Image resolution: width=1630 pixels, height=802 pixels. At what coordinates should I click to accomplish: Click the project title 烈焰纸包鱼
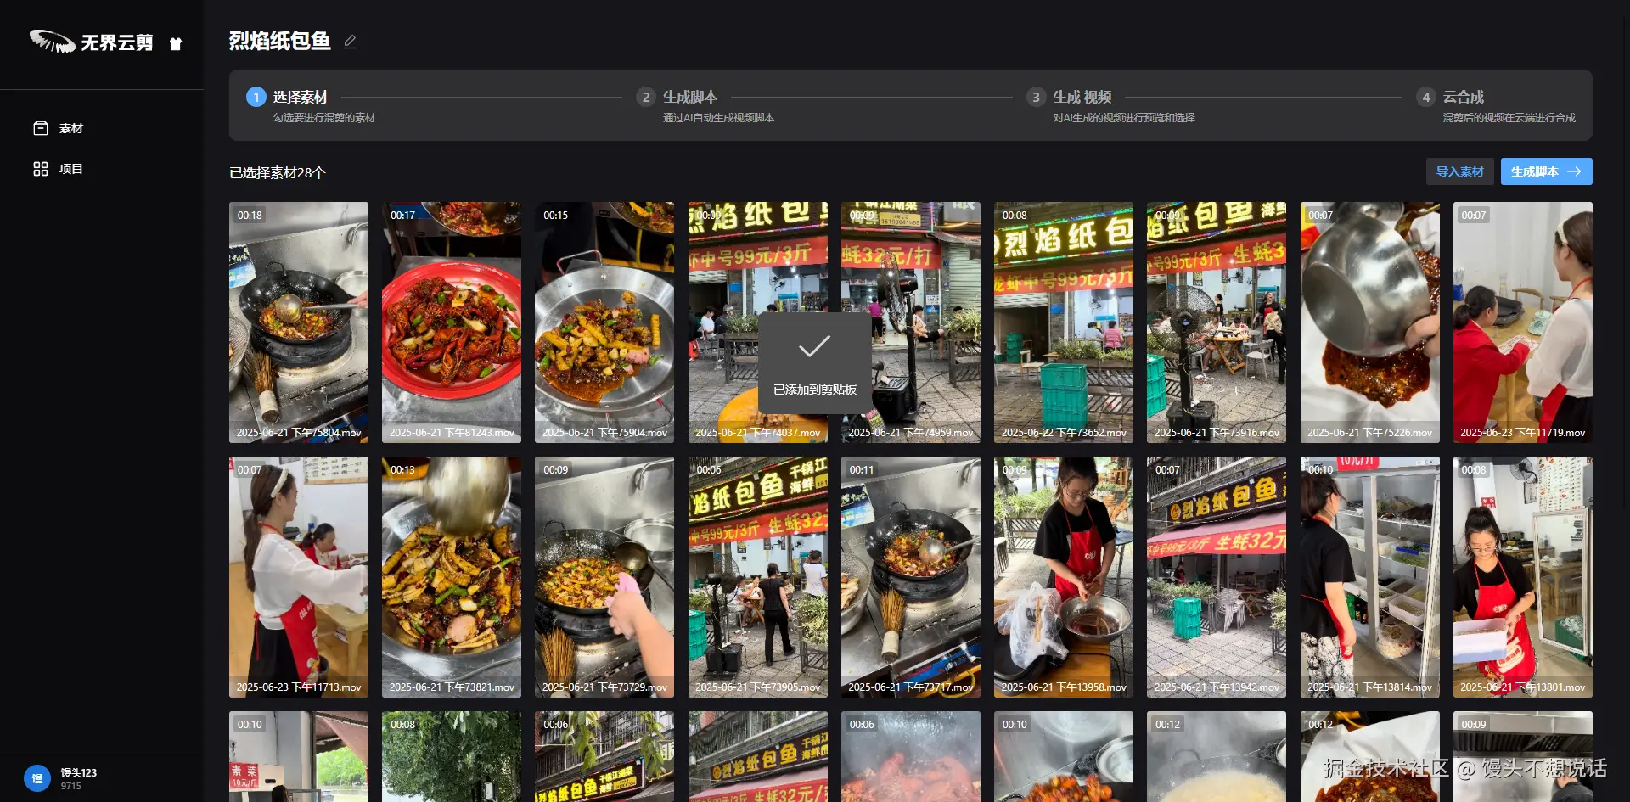(x=280, y=41)
